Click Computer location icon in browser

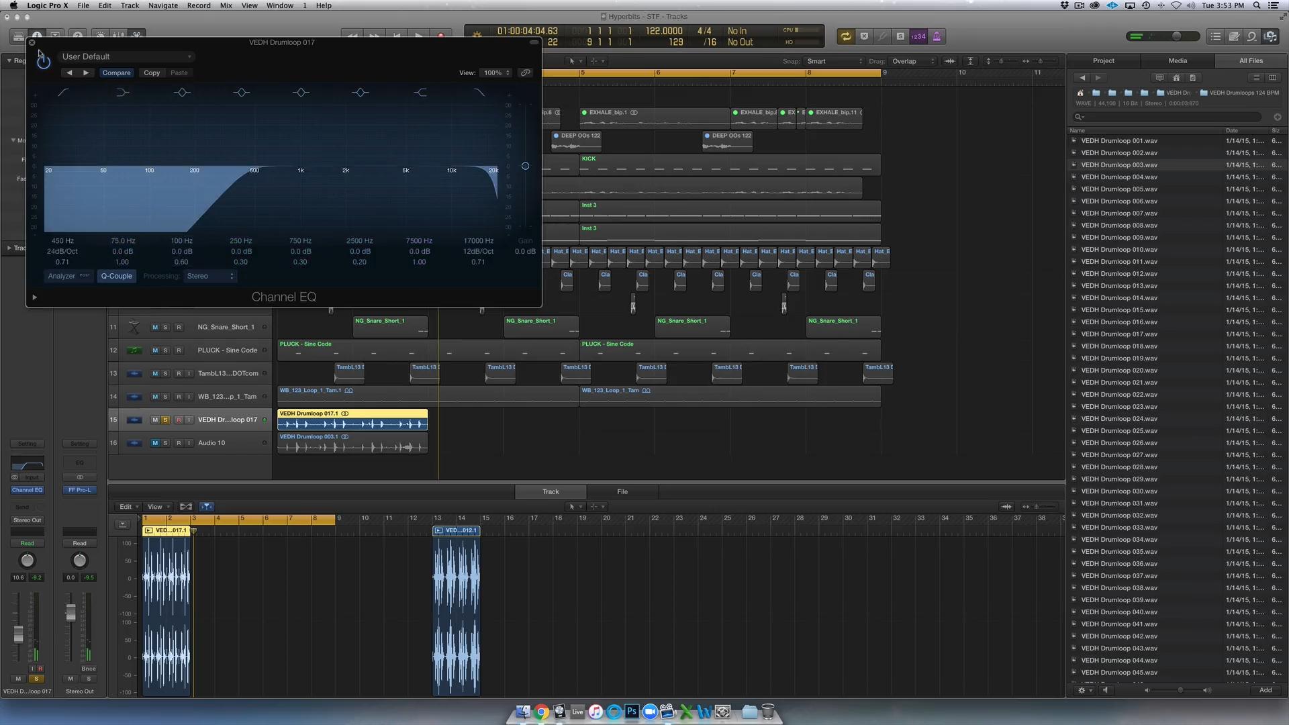1159,78
